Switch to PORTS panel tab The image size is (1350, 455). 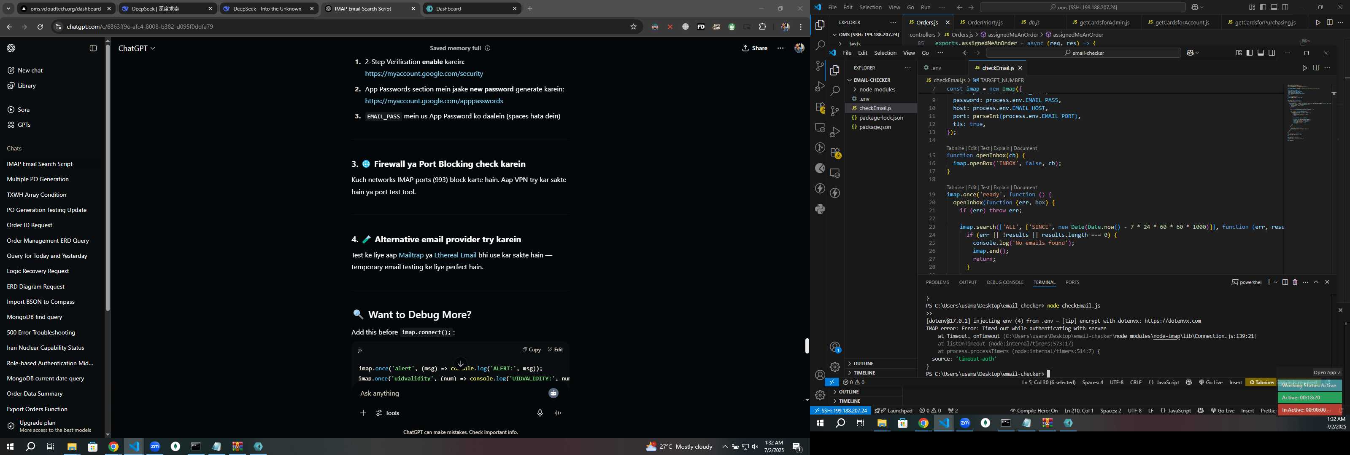[x=1072, y=283]
